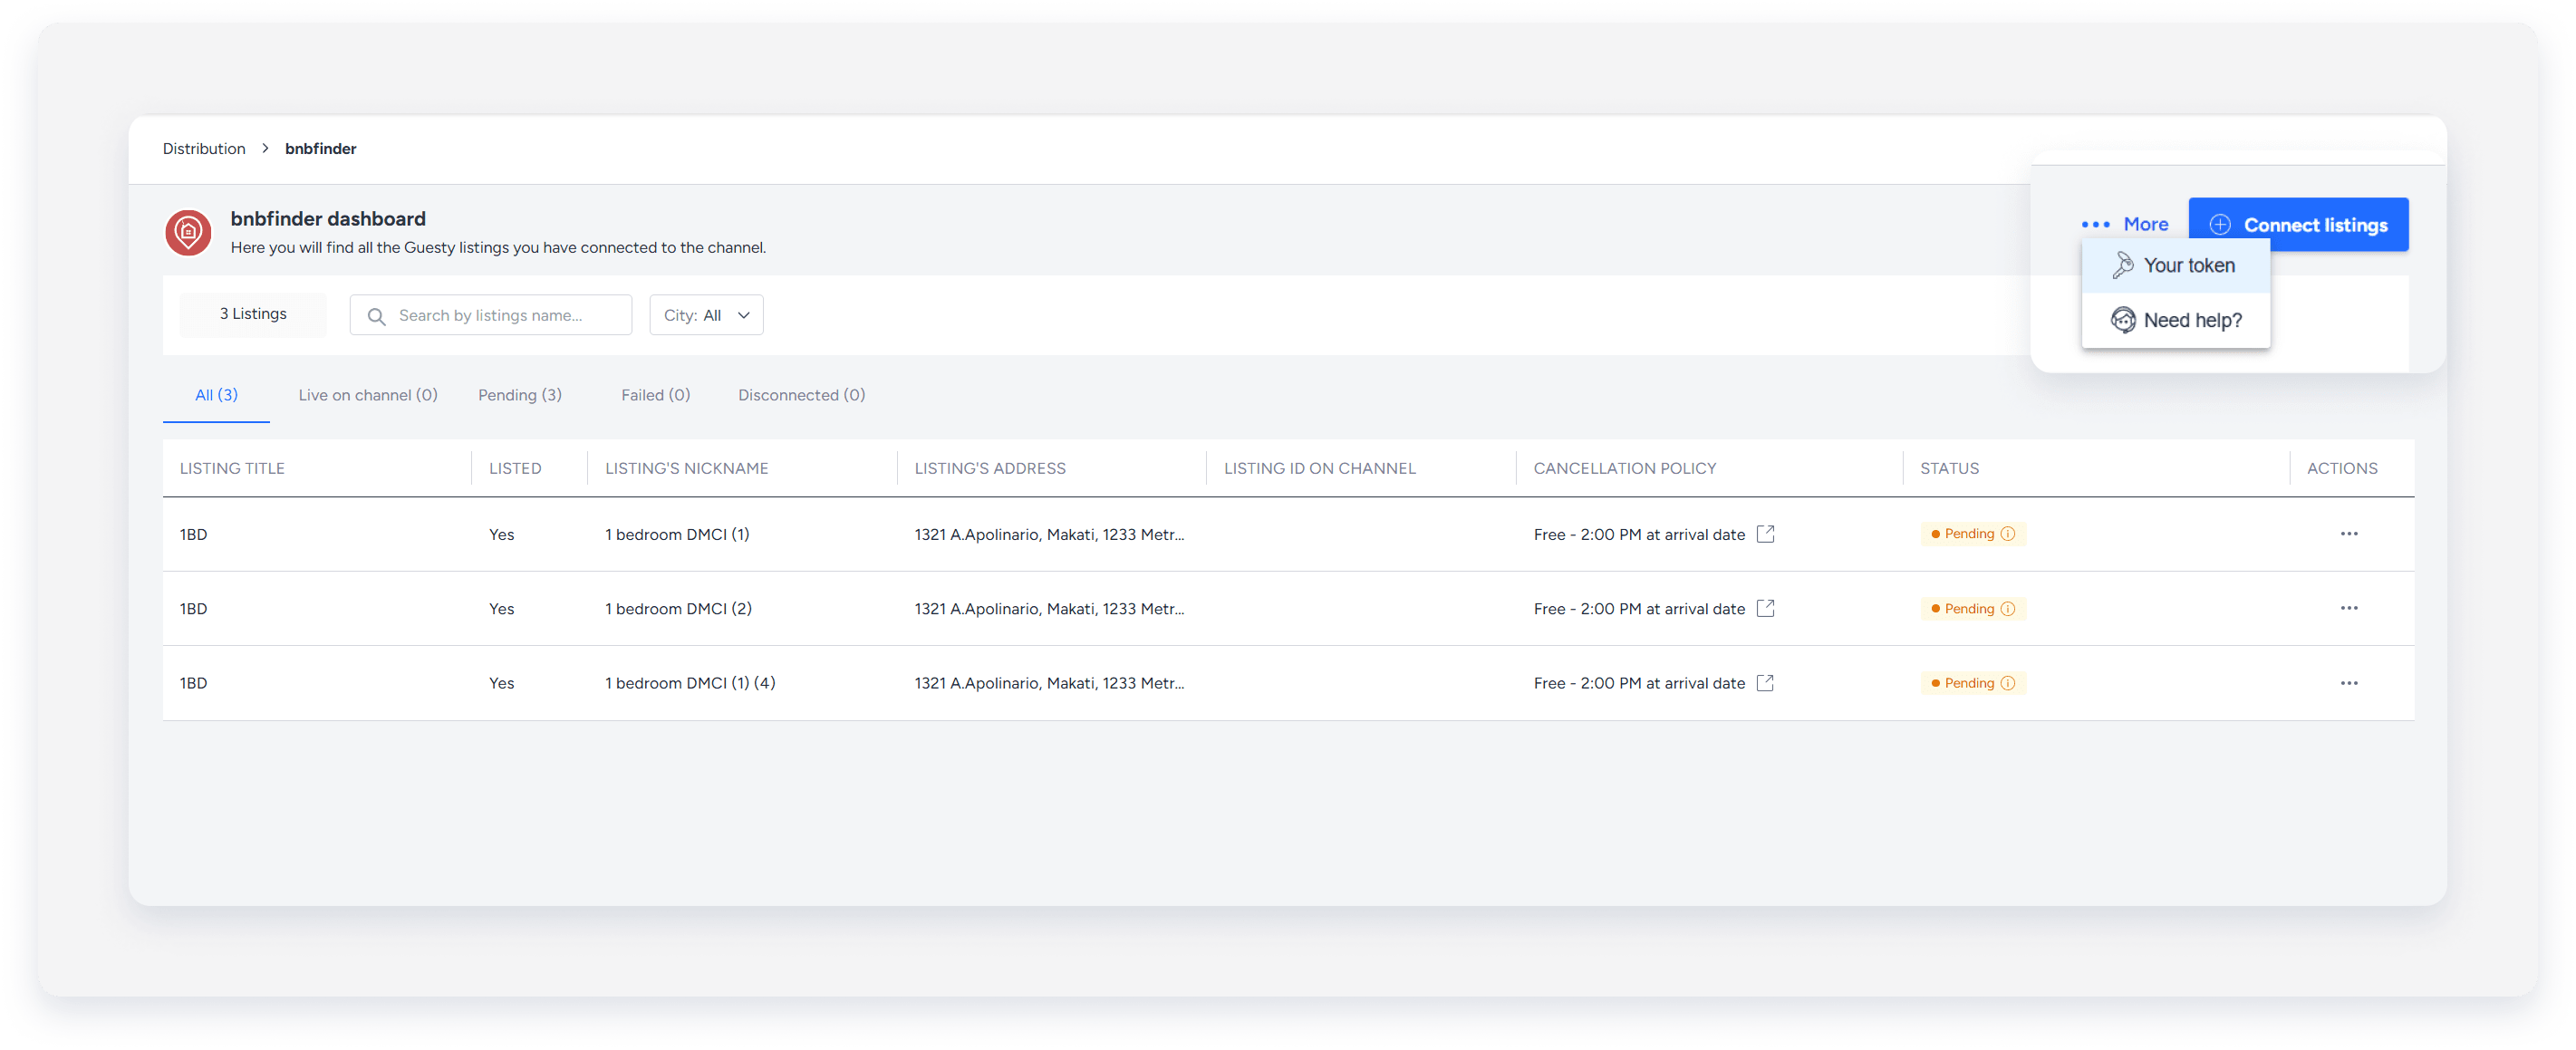This screenshot has height=1050, width=2576.
Task: Open cancellation policy link icon, third row
Action: (1765, 683)
